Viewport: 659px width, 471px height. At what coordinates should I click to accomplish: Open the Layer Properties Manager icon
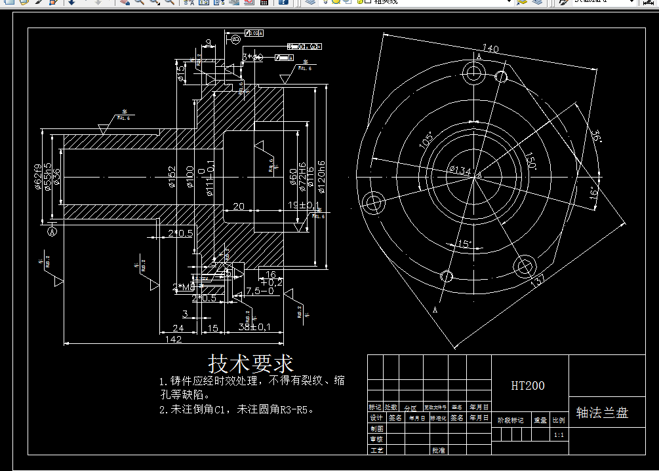[x=203, y=4]
